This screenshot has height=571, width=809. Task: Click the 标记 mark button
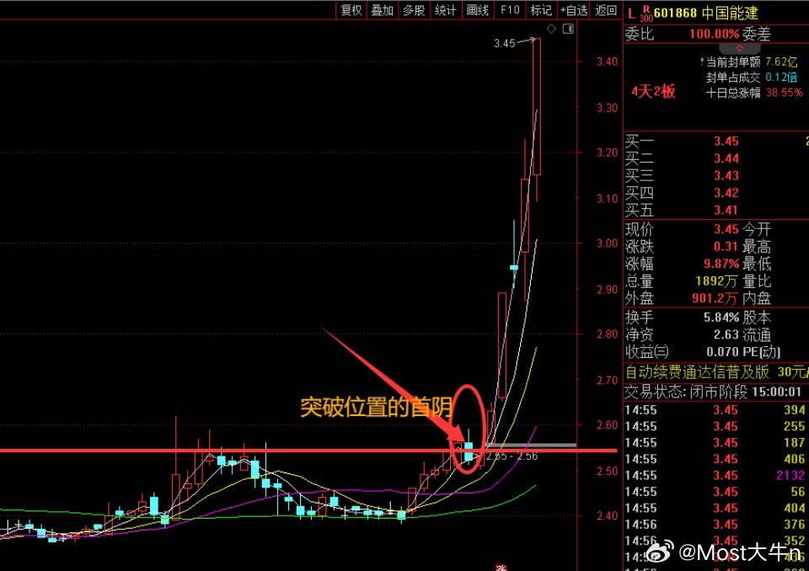pos(541,10)
